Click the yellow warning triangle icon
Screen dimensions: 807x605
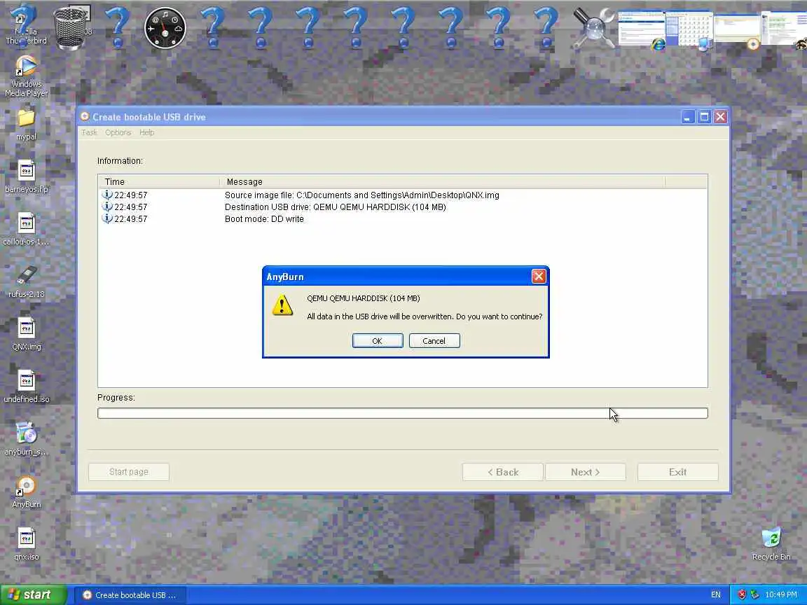coord(282,305)
